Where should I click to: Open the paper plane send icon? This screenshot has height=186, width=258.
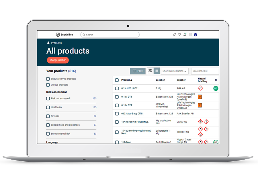(174, 35)
